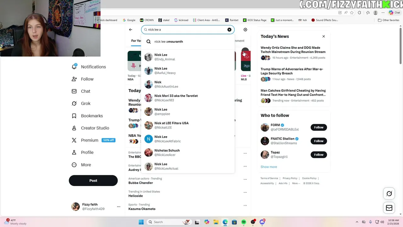Add page to favorites star icon
Screen dimensions: 403x227
point(352,13)
